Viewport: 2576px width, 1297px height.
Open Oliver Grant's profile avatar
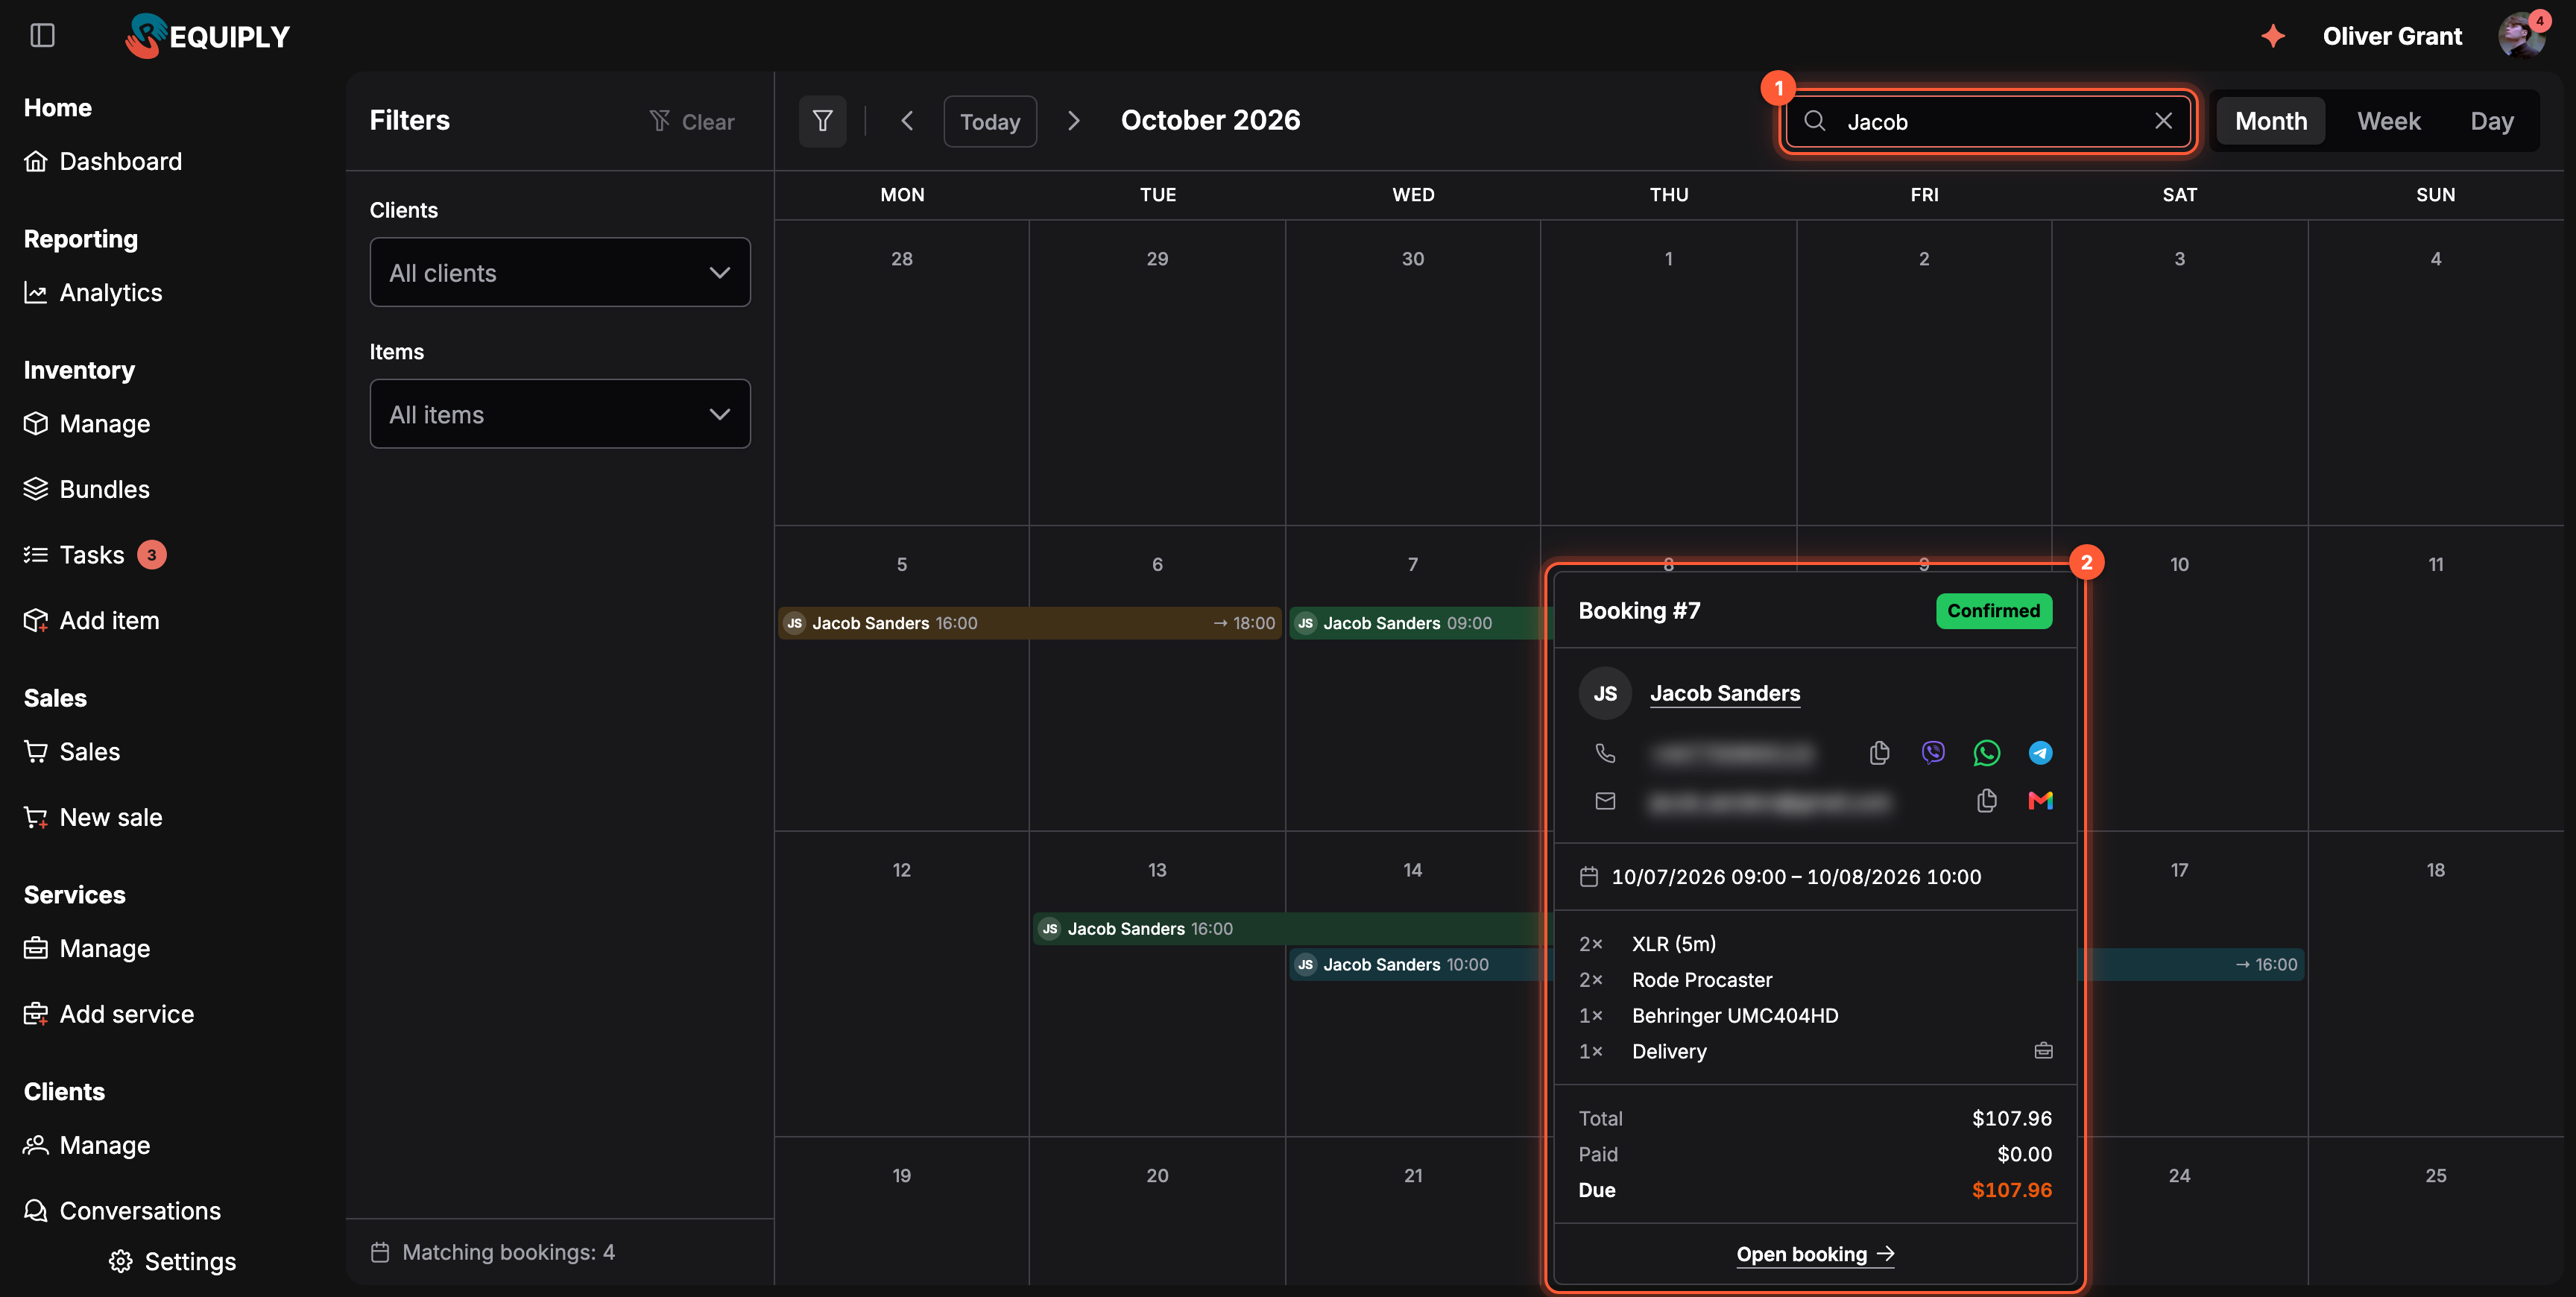click(2521, 36)
